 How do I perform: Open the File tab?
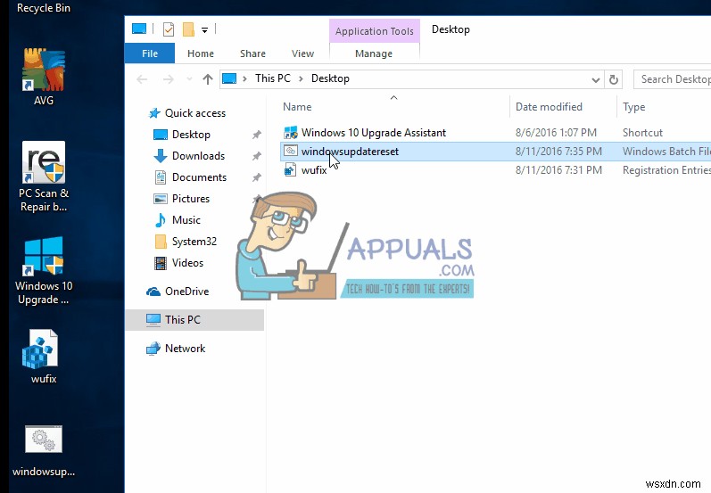150,53
